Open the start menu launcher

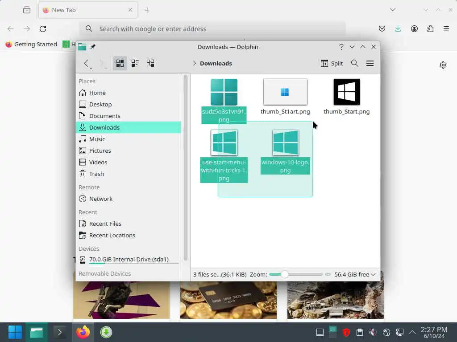pos(15,332)
